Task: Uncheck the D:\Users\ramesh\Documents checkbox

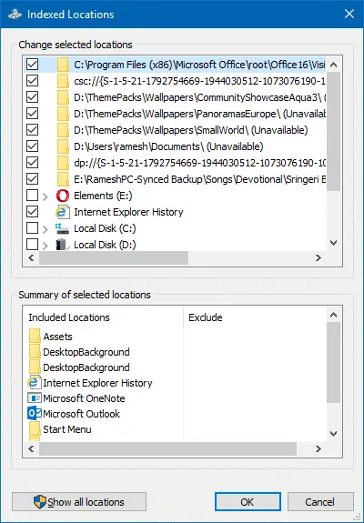Action: pyautogui.click(x=33, y=146)
